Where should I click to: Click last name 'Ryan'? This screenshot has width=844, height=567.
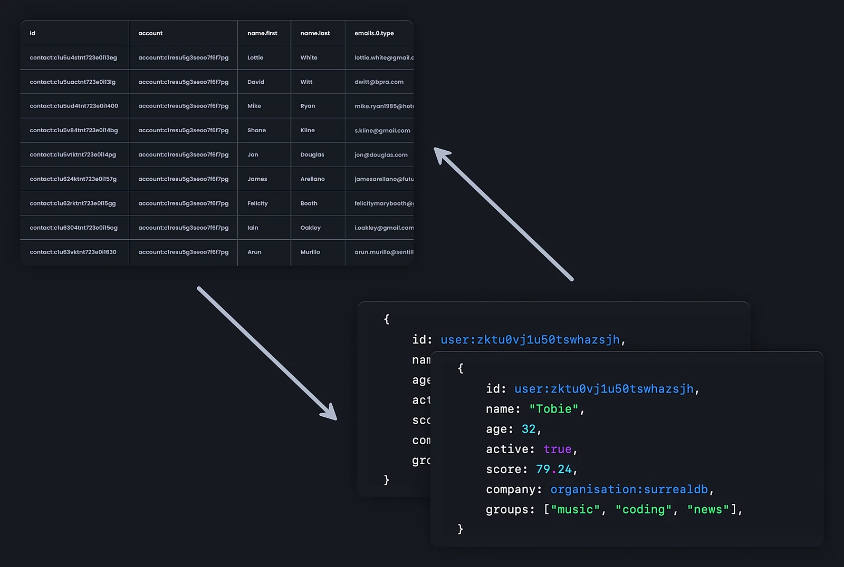[x=308, y=106]
